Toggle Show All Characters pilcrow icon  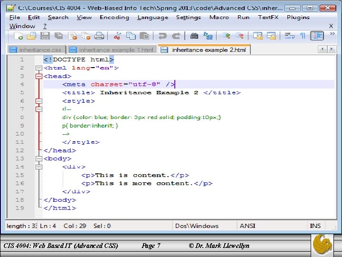303,36
